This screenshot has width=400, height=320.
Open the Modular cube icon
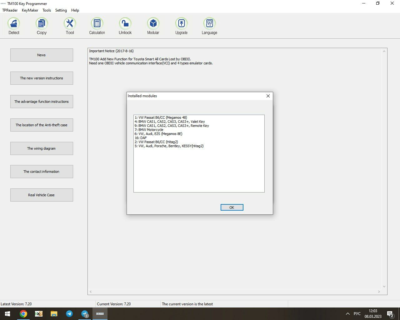[x=153, y=24]
